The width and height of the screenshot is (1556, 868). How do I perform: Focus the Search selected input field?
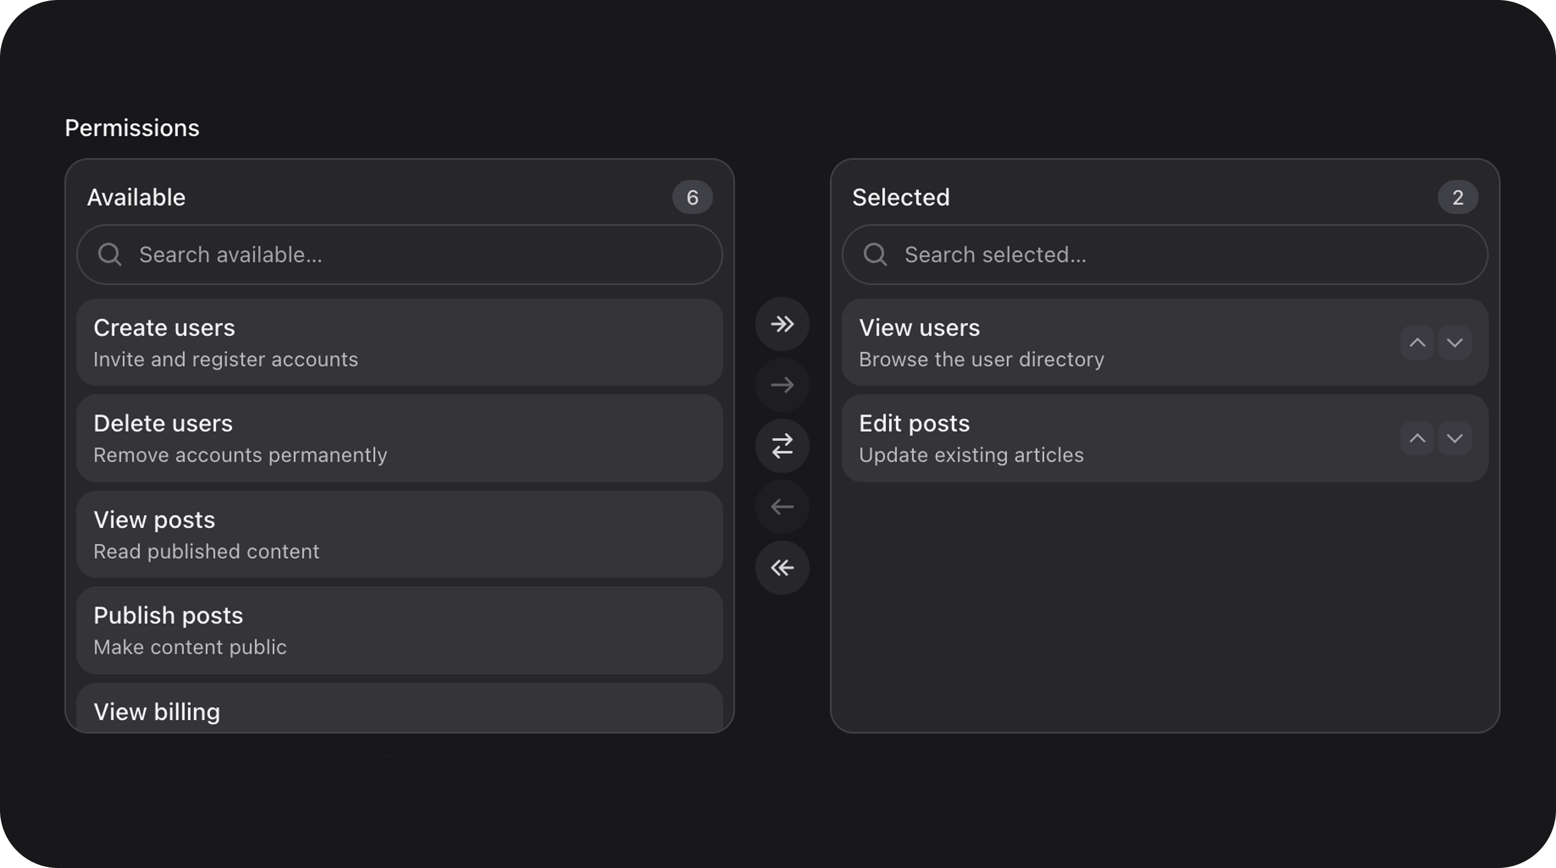[1165, 255]
